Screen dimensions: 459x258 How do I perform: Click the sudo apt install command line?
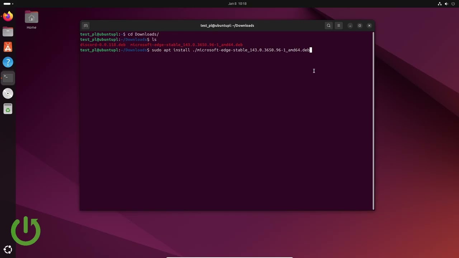pyautogui.click(x=231, y=50)
